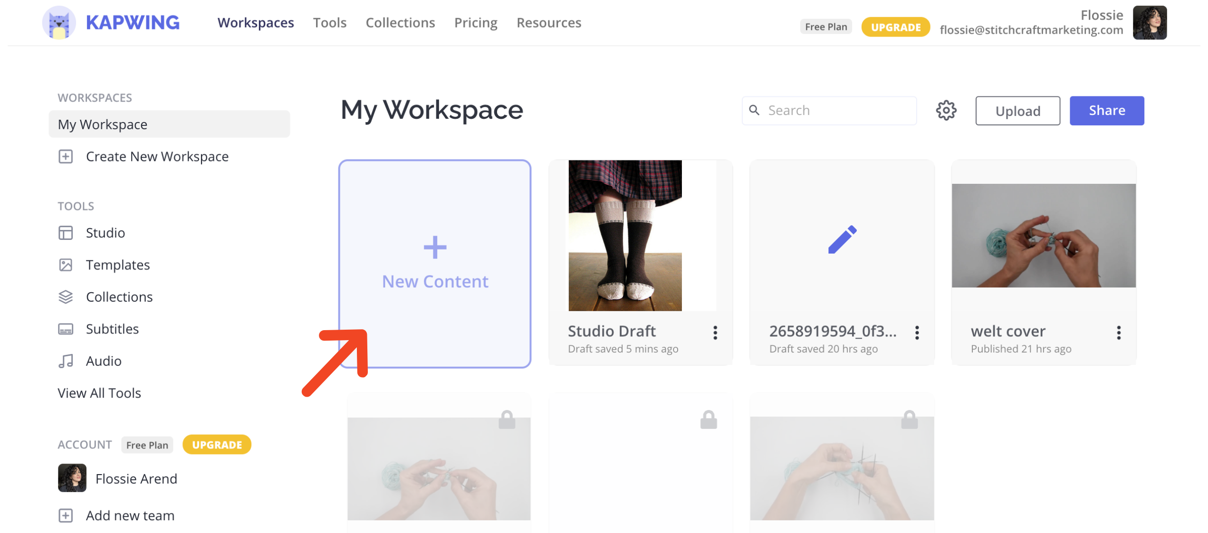Click Flossie's profile photo in header

tap(1149, 22)
